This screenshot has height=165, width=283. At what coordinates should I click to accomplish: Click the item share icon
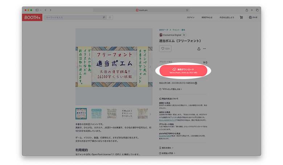point(199,49)
